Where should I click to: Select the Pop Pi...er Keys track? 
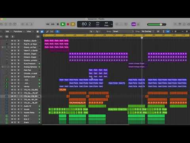(x=30, y=44)
